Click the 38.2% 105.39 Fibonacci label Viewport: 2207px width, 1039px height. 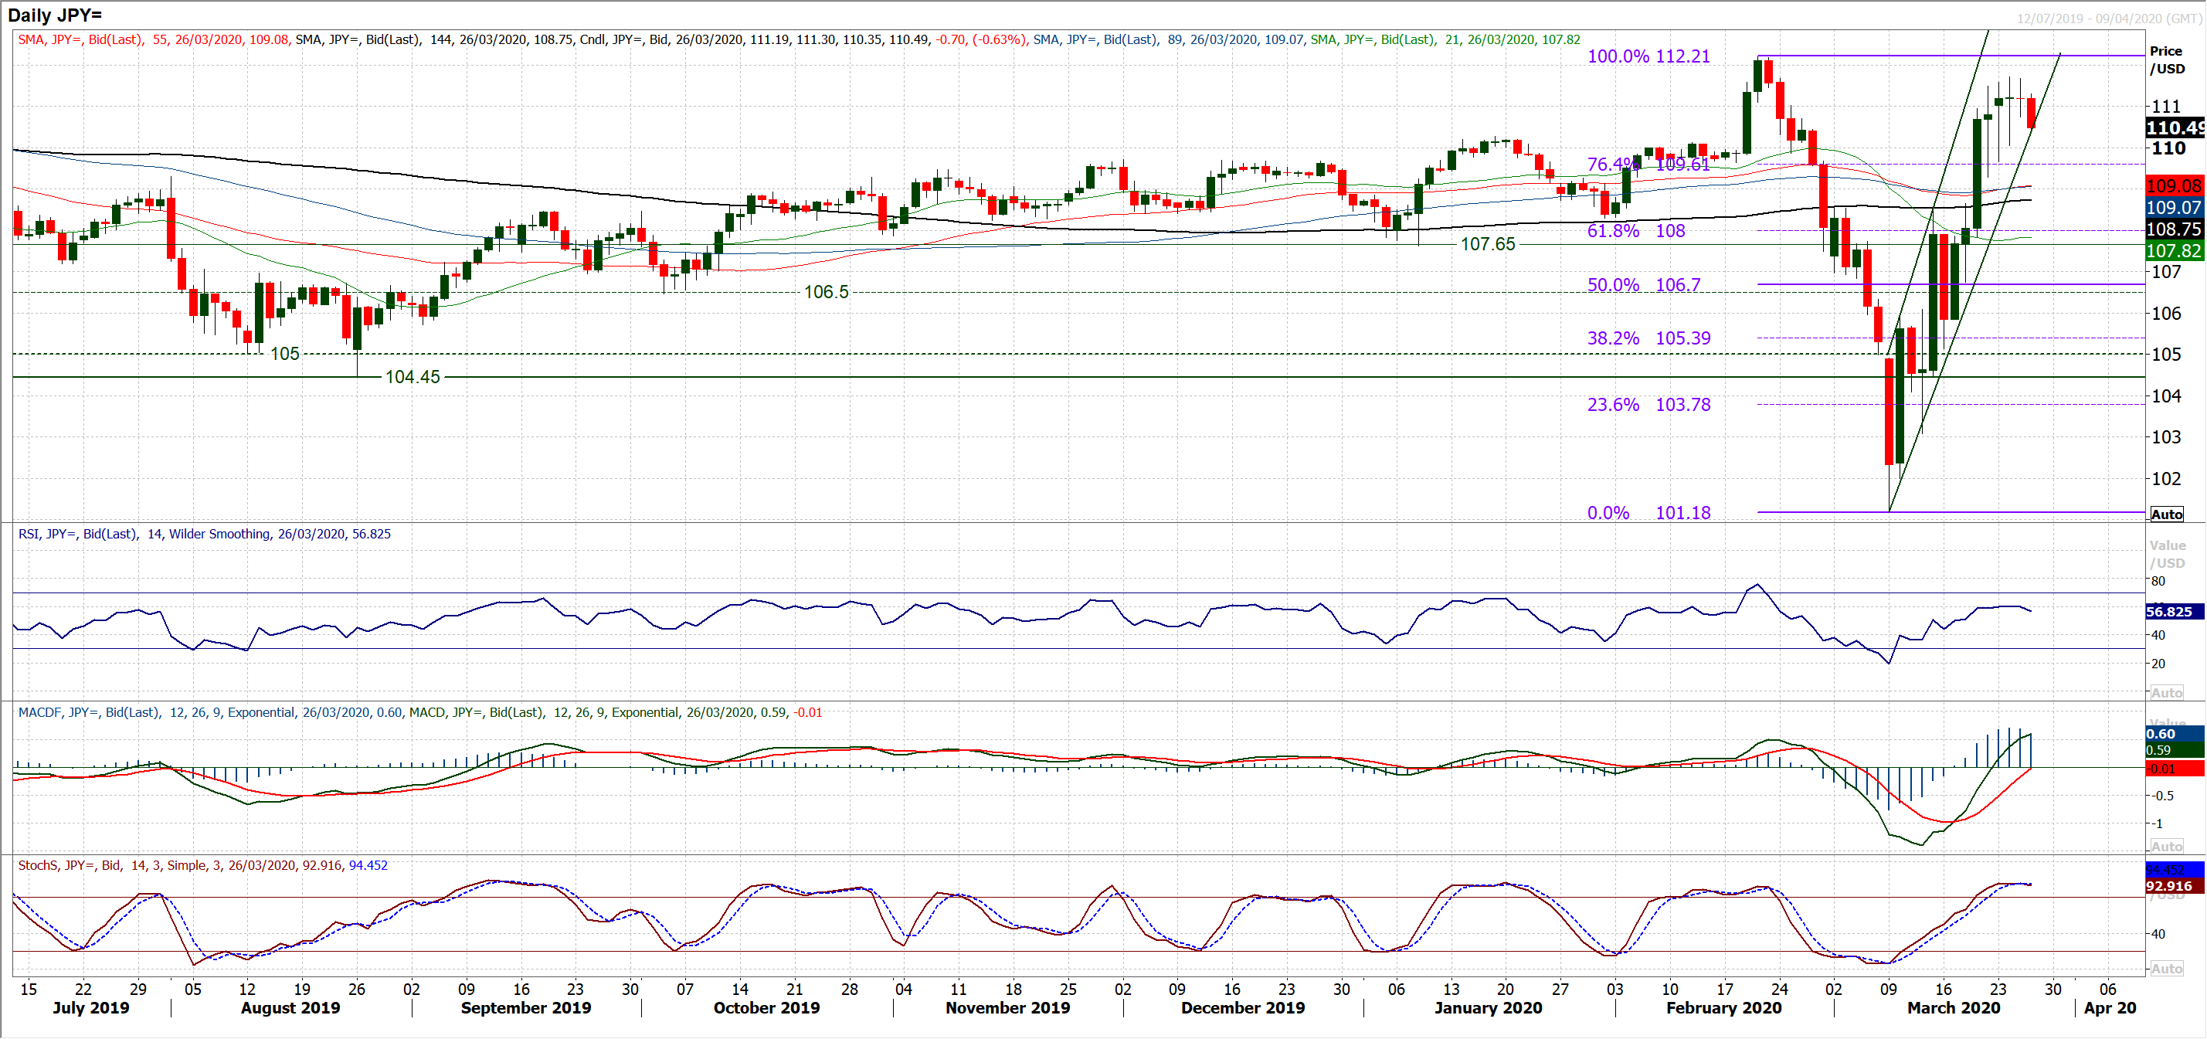click(x=1648, y=338)
